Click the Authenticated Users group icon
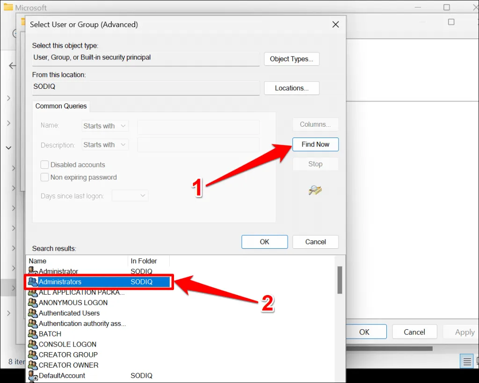Image resolution: width=479 pixels, height=383 pixels. 33,313
